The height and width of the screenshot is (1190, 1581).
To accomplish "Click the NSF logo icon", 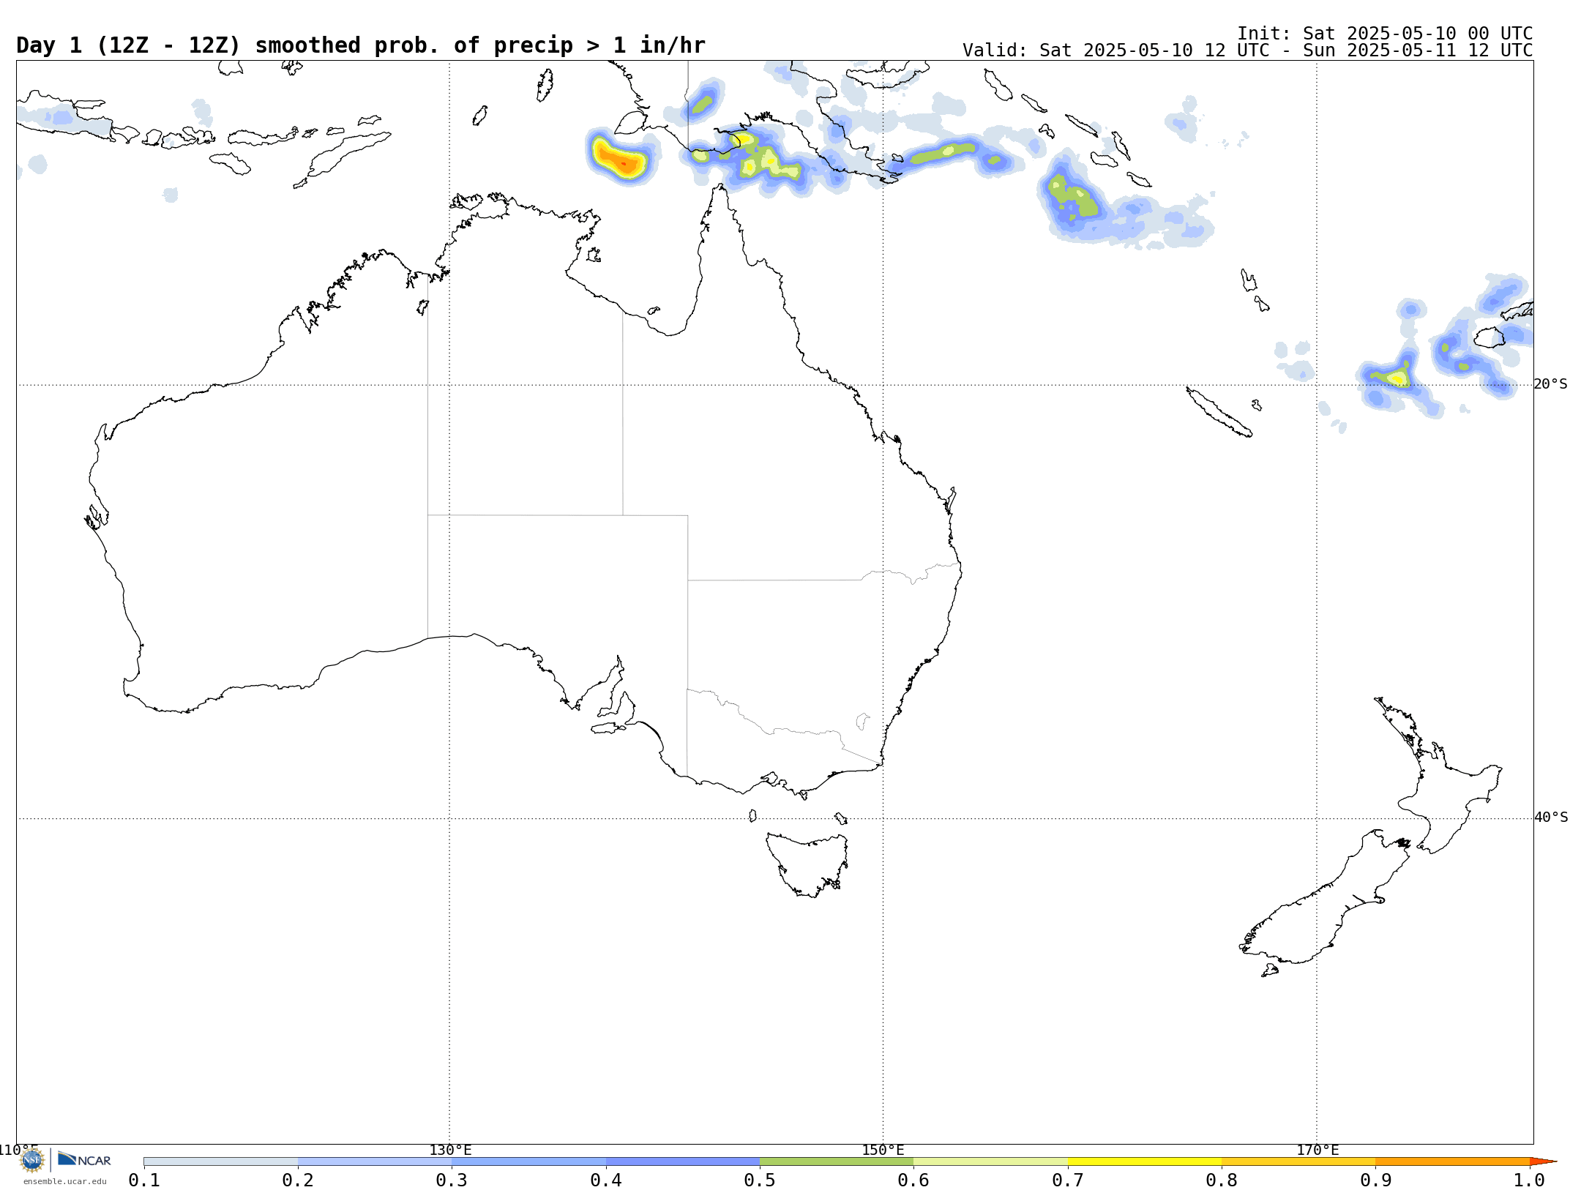I will [32, 1160].
